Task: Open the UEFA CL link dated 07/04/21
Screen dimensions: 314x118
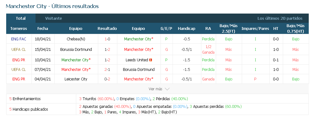Action: (19, 70)
